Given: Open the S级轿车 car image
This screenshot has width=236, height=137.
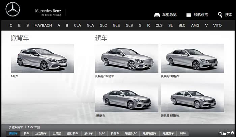Looking at the screenshot, I should (126, 98).
